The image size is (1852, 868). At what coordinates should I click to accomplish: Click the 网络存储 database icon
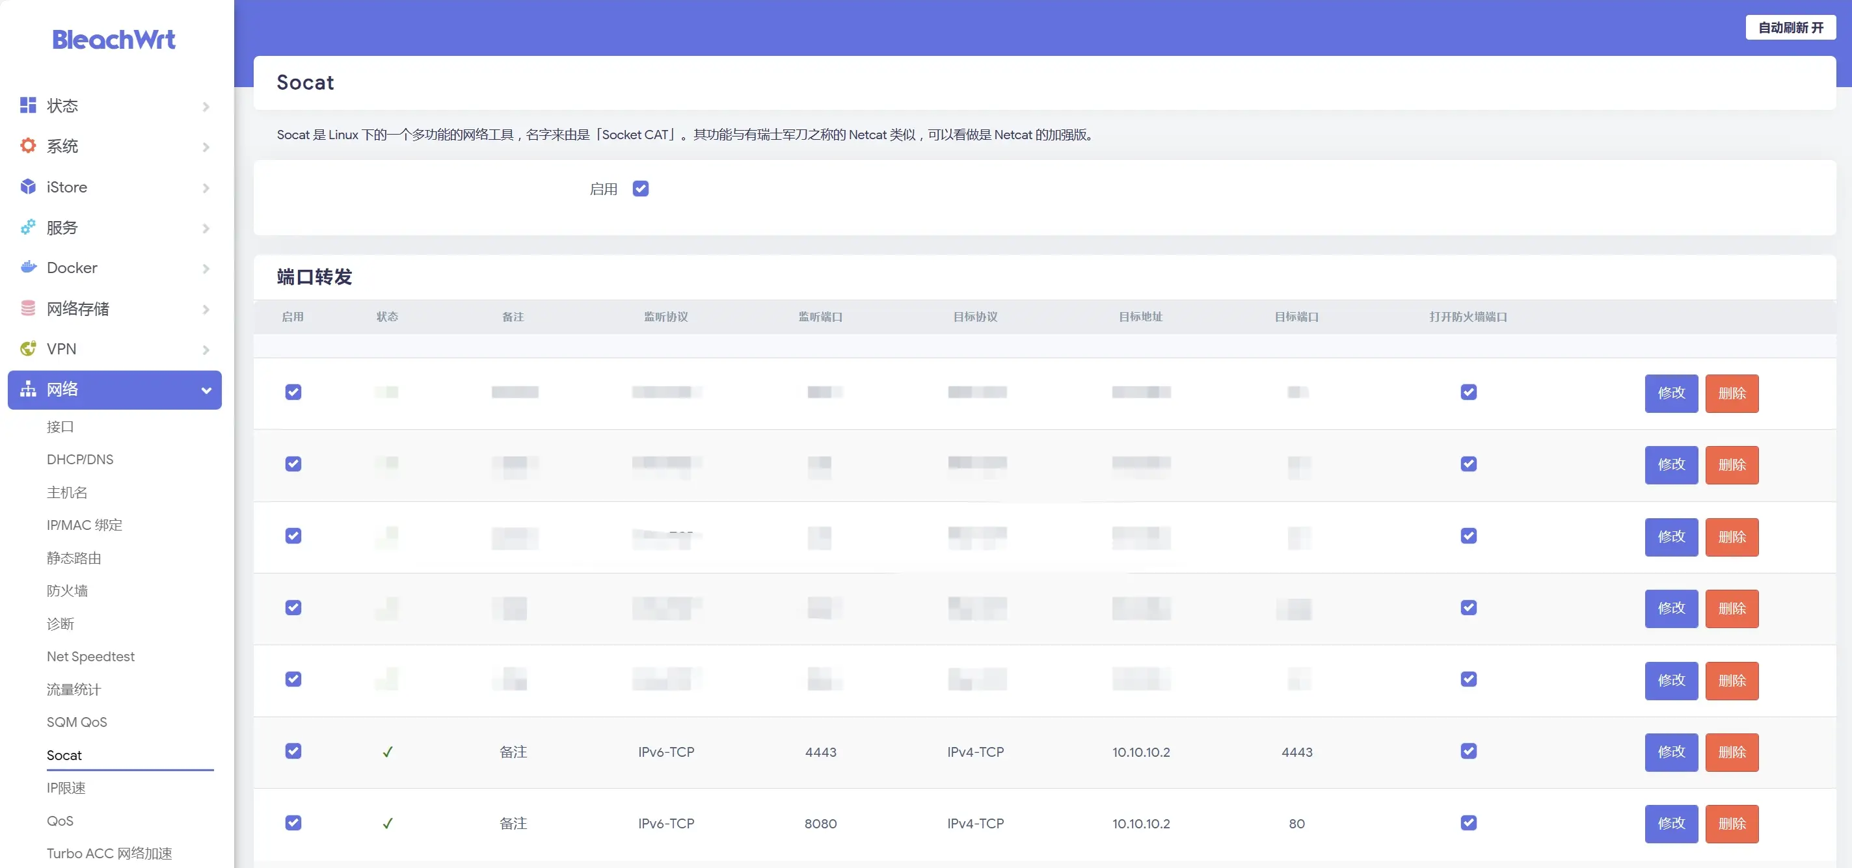click(x=28, y=308)
